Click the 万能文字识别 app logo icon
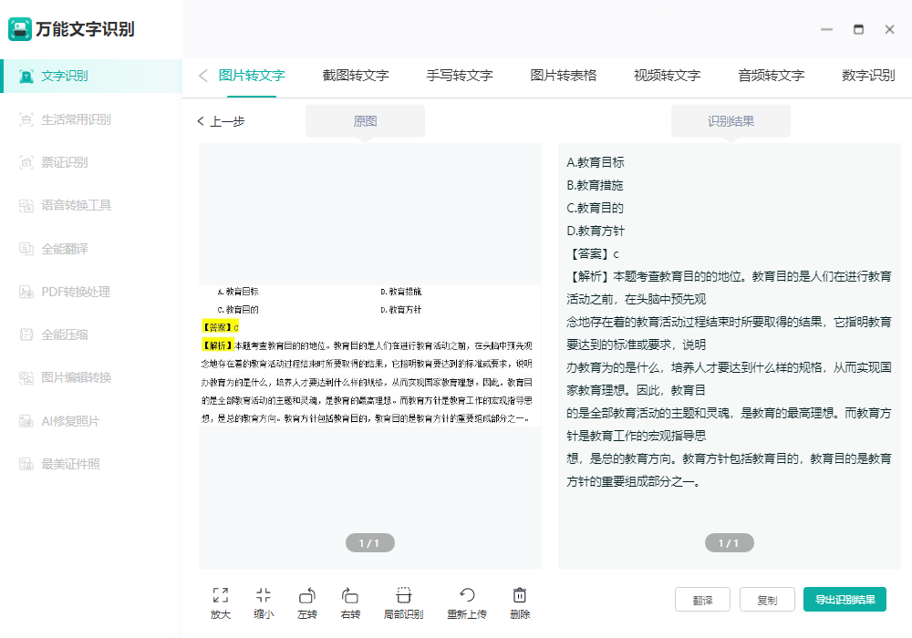The height and width of the screenshot is (638, 912). pyautogui.click(x=20, y=29)
